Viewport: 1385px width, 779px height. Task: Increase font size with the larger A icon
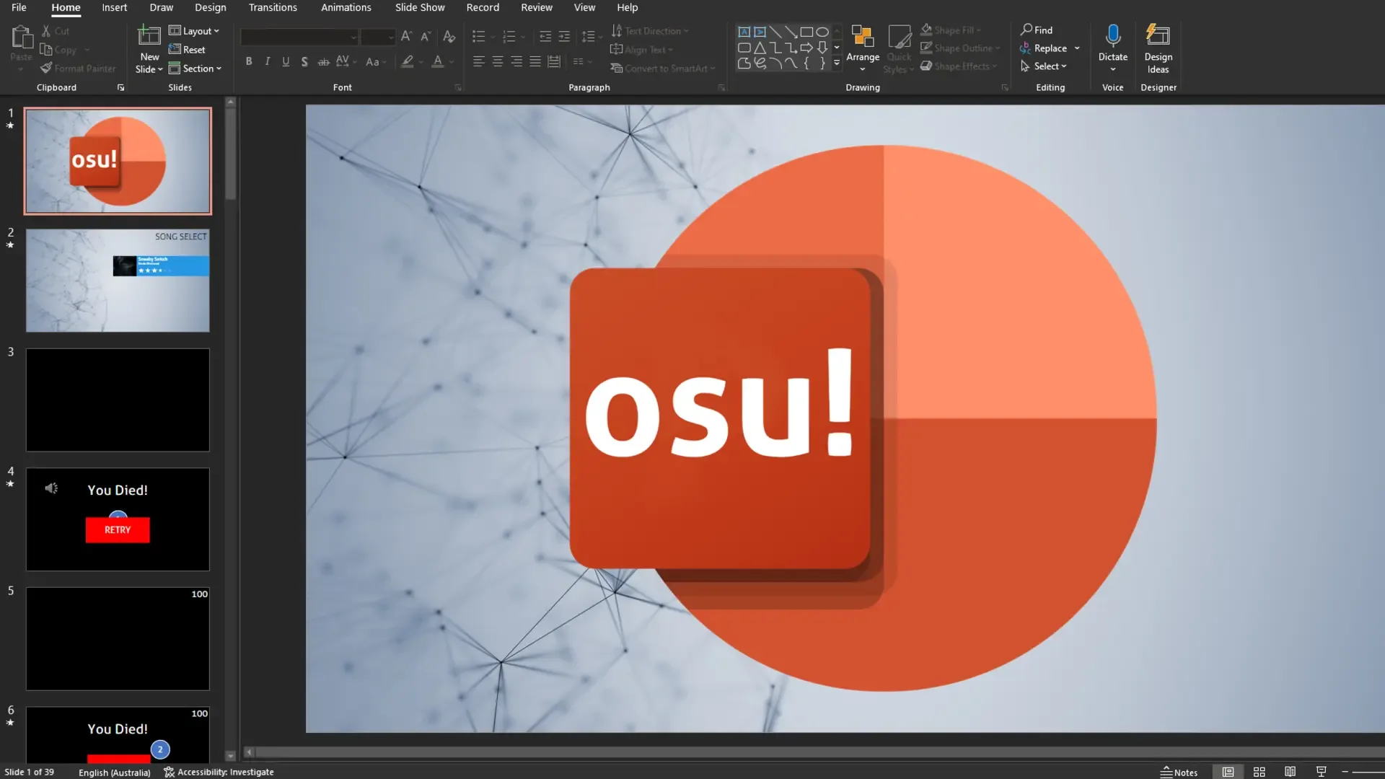click(406, 36)
